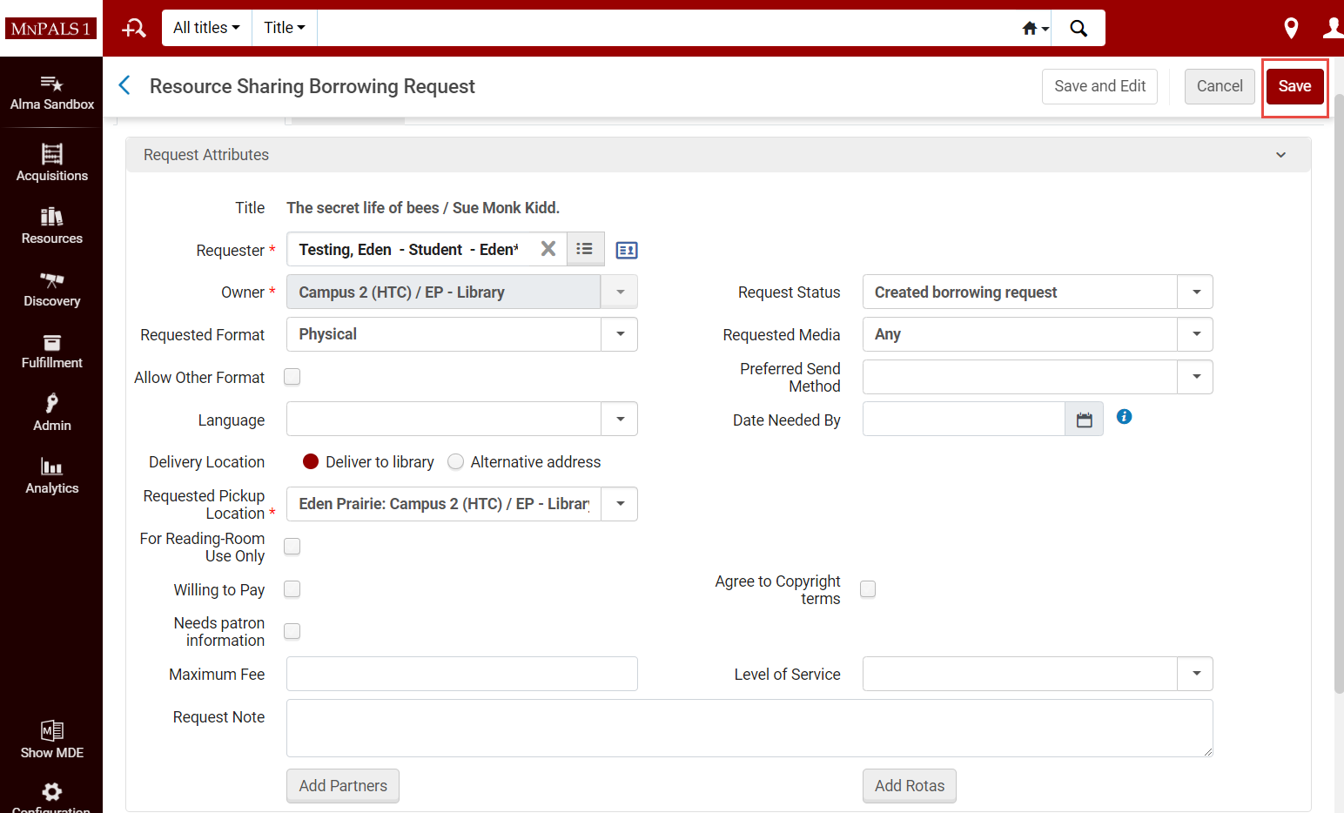Open the Requested Format dropdown
The height and width of the screenshot is (813, 1344).
620,334
